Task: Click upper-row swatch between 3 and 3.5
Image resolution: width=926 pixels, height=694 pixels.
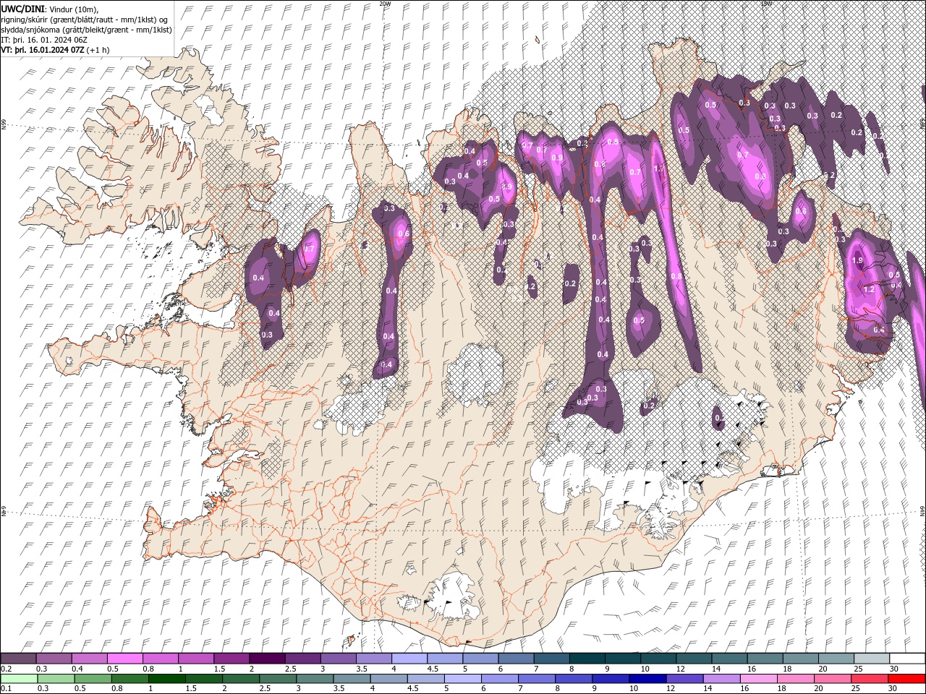Action: coord(337,659)
